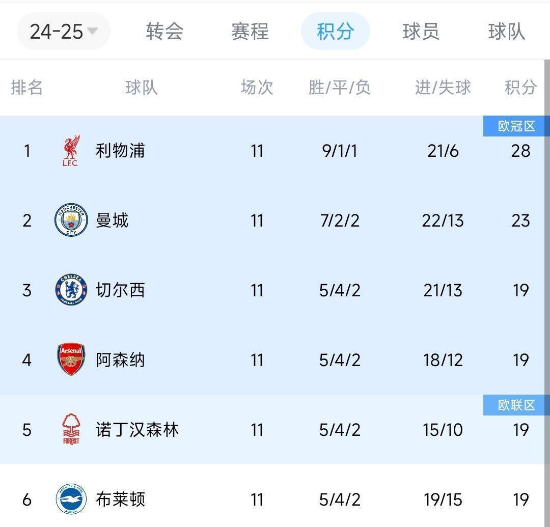
Task: Click the 胜/平/负 column header
Action: pyautogui.click(x=339, y=88)
